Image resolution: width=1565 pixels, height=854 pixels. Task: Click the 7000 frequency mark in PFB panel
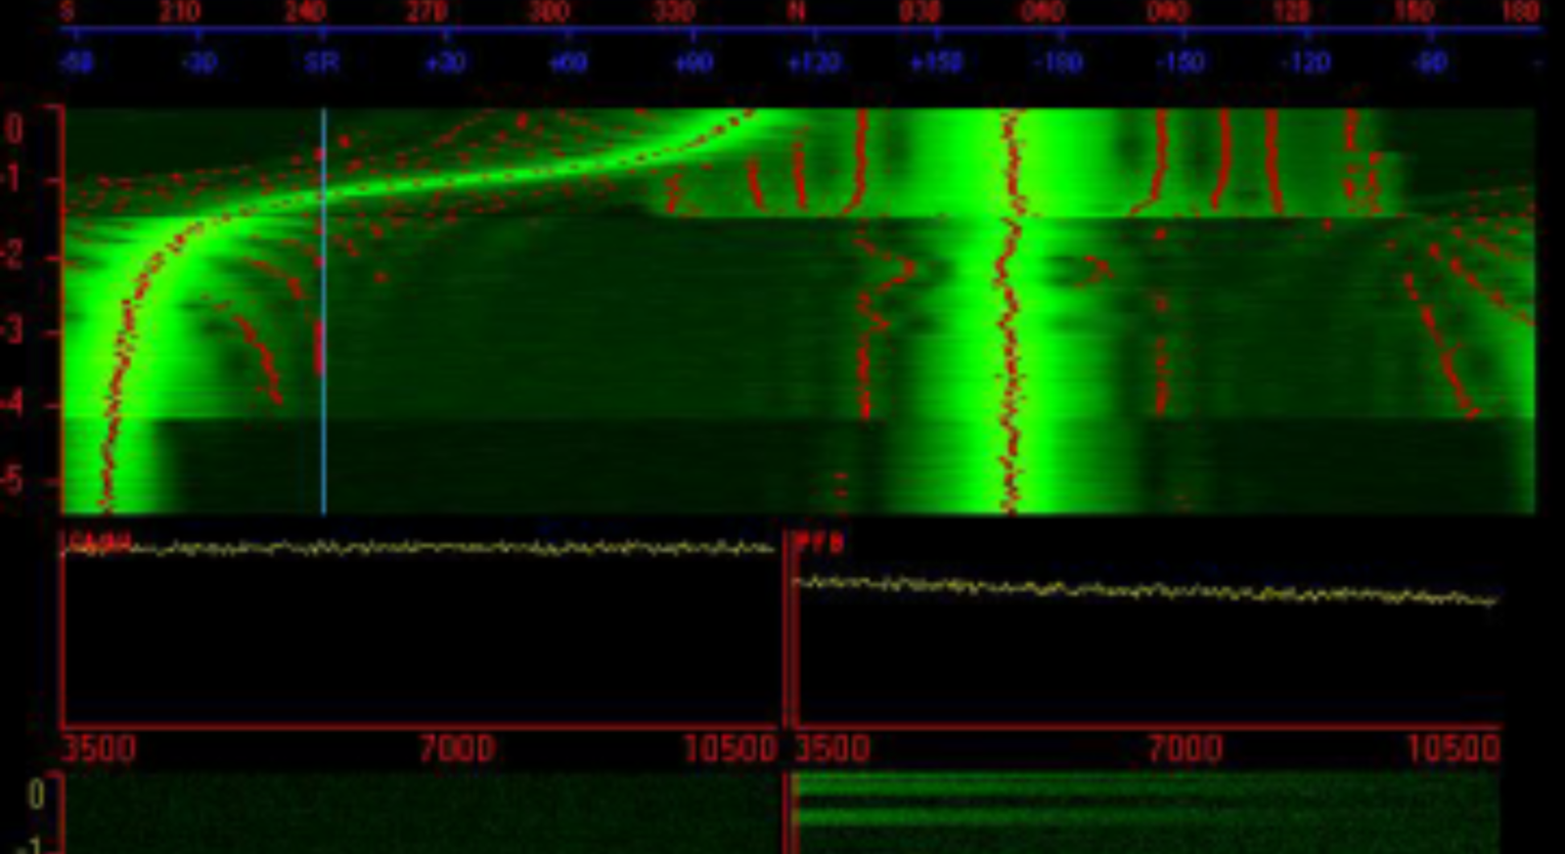point(1185,749)
